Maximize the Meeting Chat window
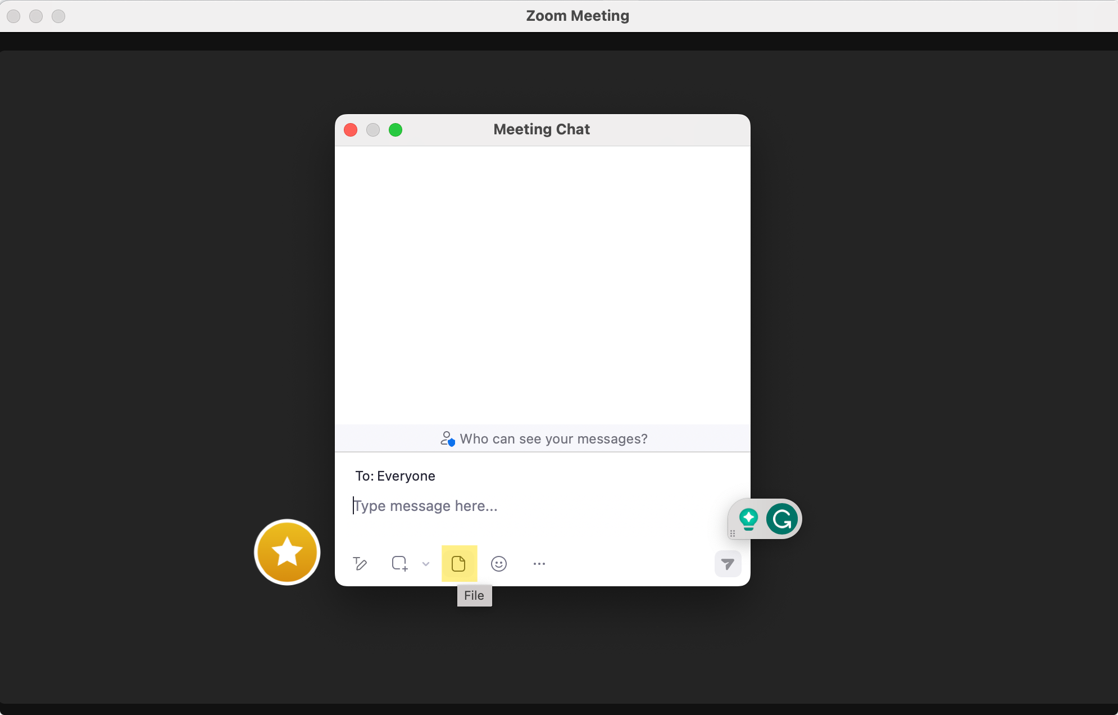Image resolution: width=1118 pixels, height=715 pixels. [x=396, y=130]
